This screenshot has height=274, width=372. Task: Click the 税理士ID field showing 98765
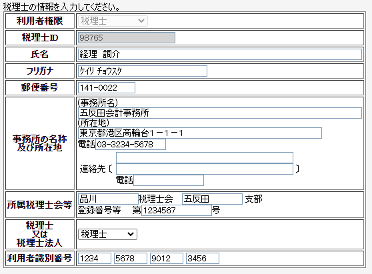point(127,38)
